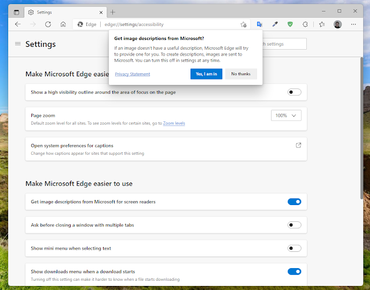This screenshot has height=290, width=370.
Task: Toggle show downloads menu when download starts
Action: coord(294,272)
